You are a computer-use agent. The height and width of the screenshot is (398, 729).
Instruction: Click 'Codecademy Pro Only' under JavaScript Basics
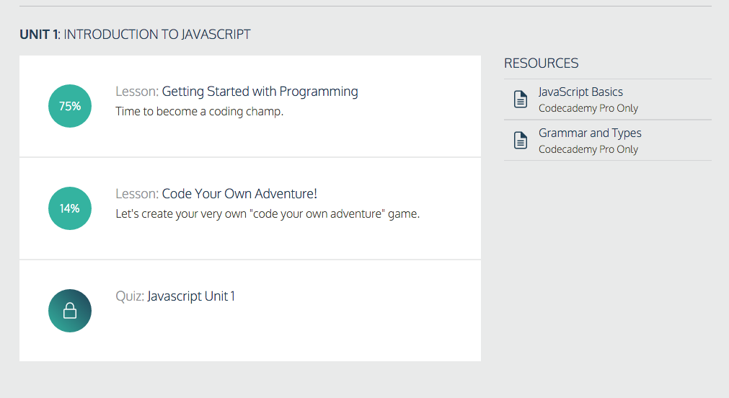[x=588, y=108]
